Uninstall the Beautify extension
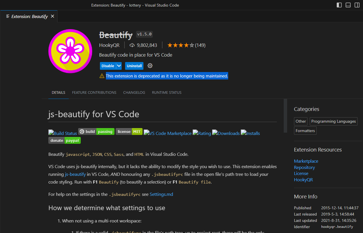This screenshot has width=363, height=233. click(134, 66)
